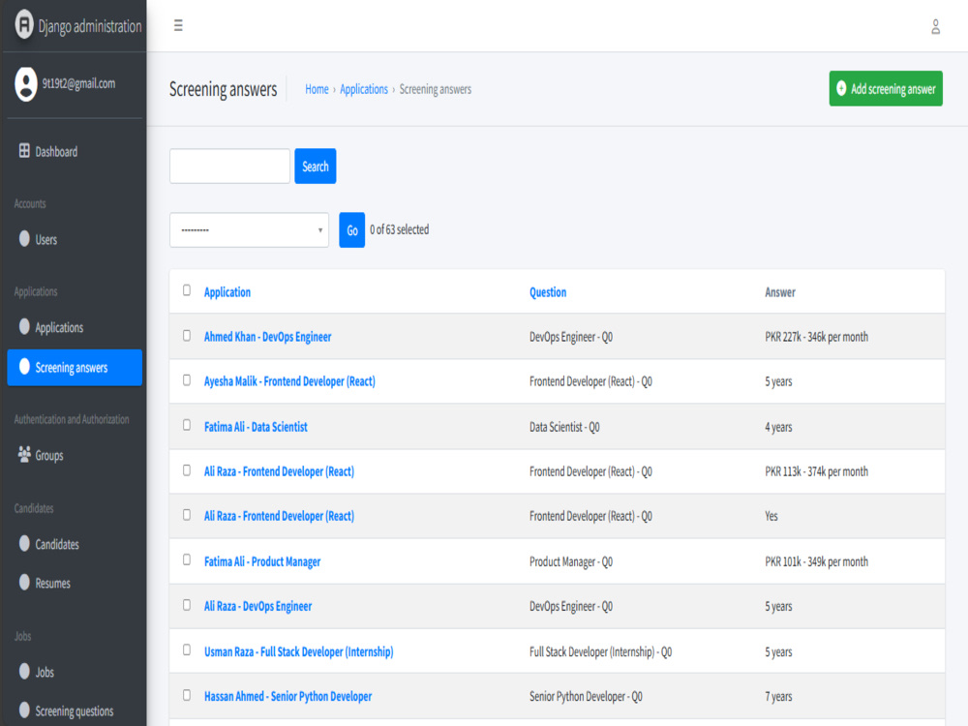Click the Screening questions circle icon
The width and height of the screenshot is (968, 726).
tap(24, 710)
